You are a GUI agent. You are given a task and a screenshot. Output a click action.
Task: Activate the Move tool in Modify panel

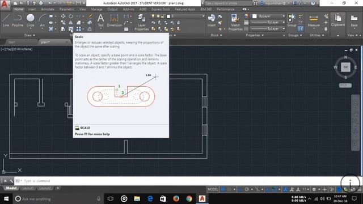click(x=63, y=16)
